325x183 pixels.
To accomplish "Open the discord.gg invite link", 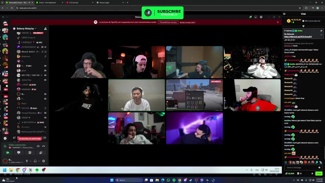I will [298, 37].
